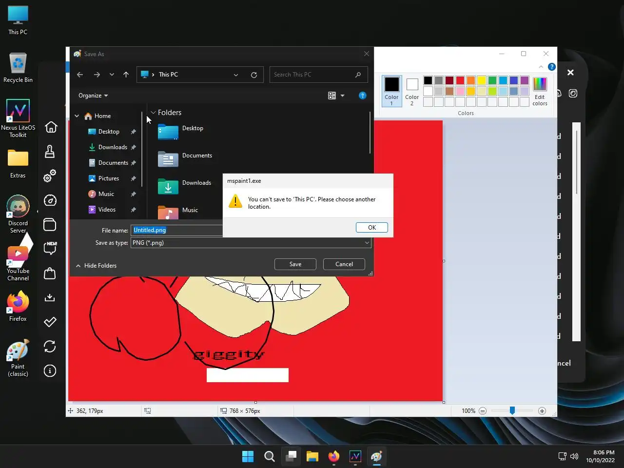Open the Windows Start menu
The height and width of the screenshot is (468, 624).
point(248,456)
